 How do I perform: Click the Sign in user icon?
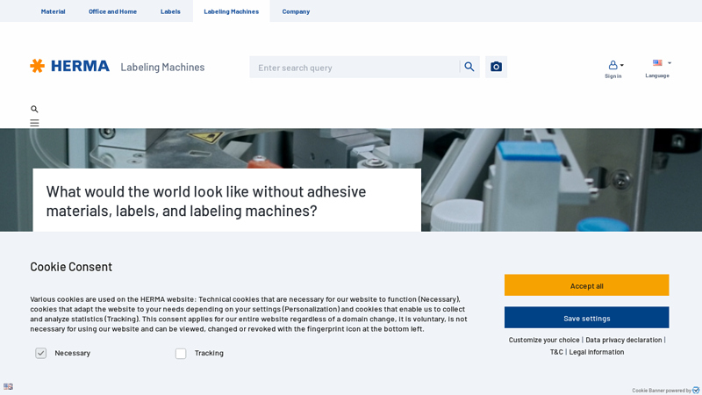click(612, 65)
